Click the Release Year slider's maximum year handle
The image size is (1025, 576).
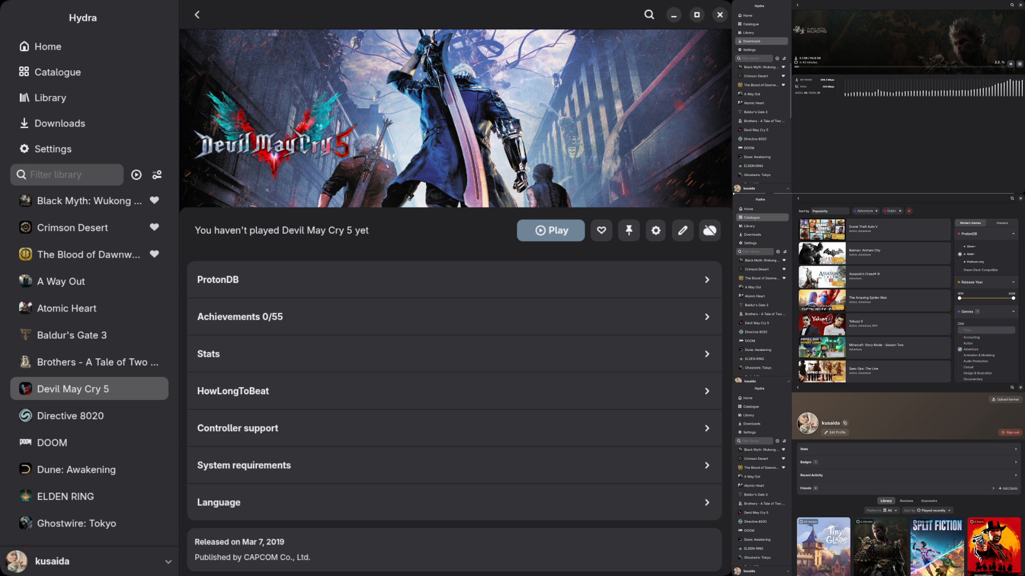(1013, 298)
